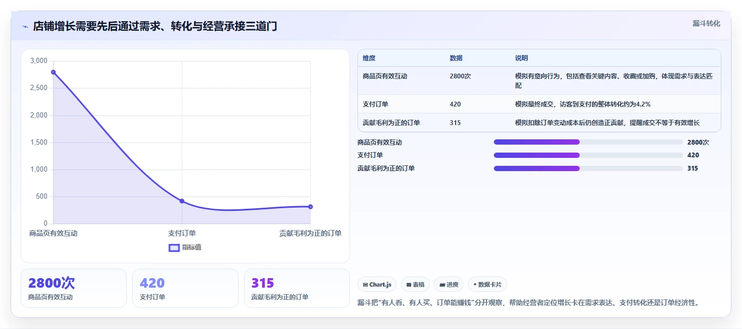Select the 数据卡片 chip
The height and width of the screenshot is (329, 742).
[x=487, y=284]
